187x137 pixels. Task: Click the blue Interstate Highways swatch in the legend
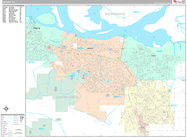tap(10, 134)
